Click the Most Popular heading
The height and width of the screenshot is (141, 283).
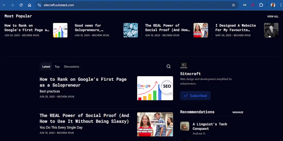coord(18,16)
